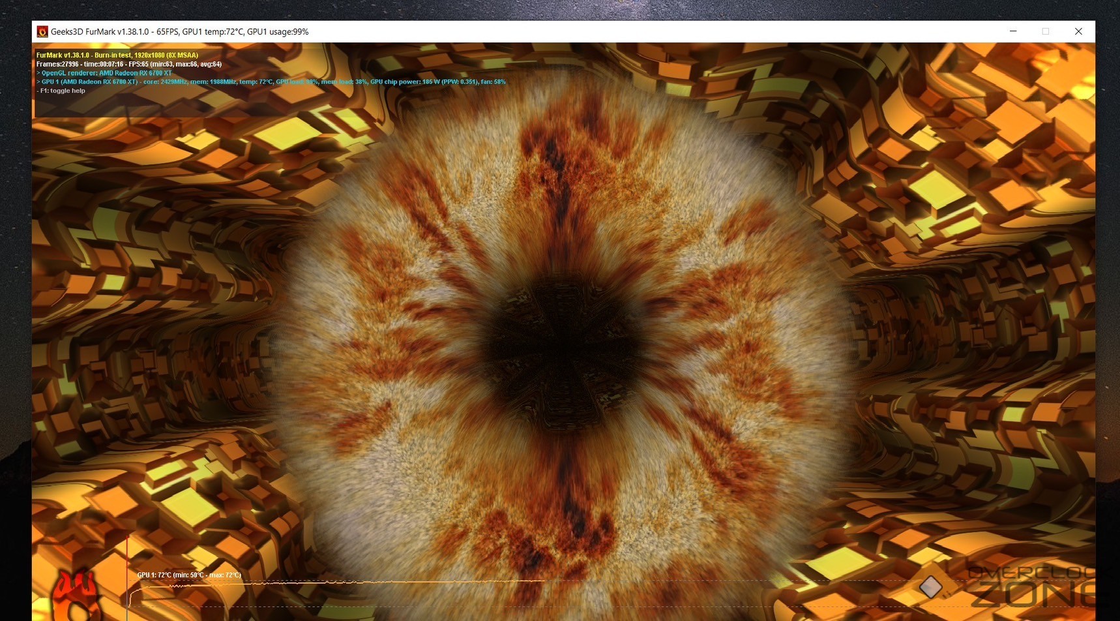Click the 'Frames:27996' statistics line

129,64
